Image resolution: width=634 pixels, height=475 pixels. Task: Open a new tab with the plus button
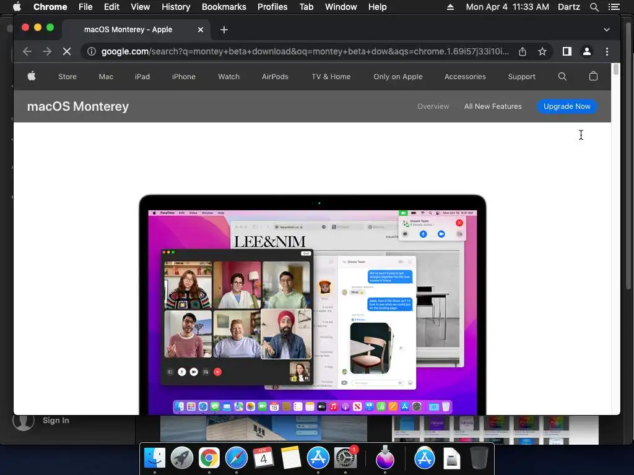tap(224, 30)
